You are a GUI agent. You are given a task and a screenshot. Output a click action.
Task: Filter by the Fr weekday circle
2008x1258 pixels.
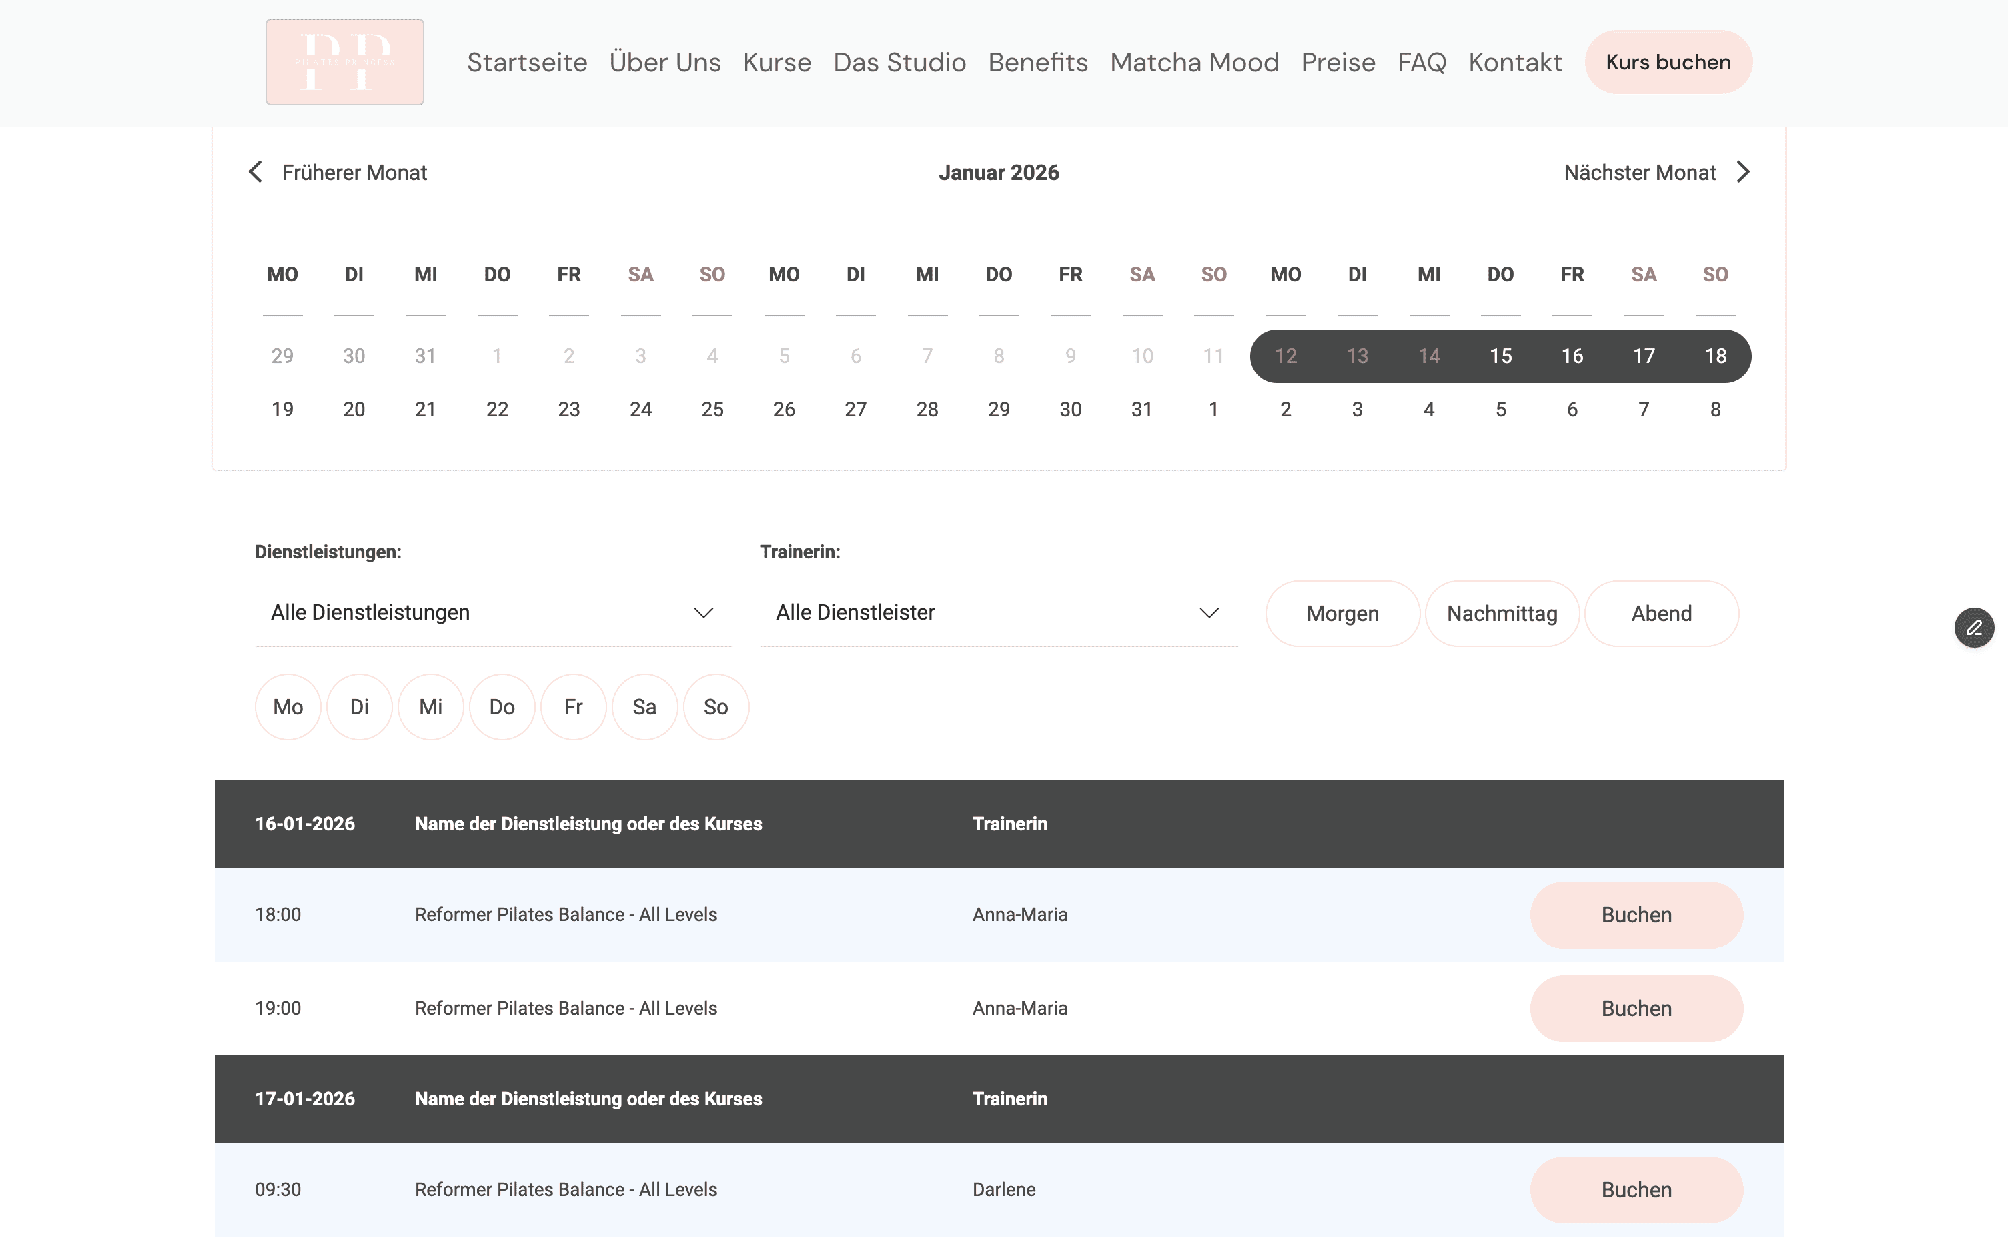573,706
